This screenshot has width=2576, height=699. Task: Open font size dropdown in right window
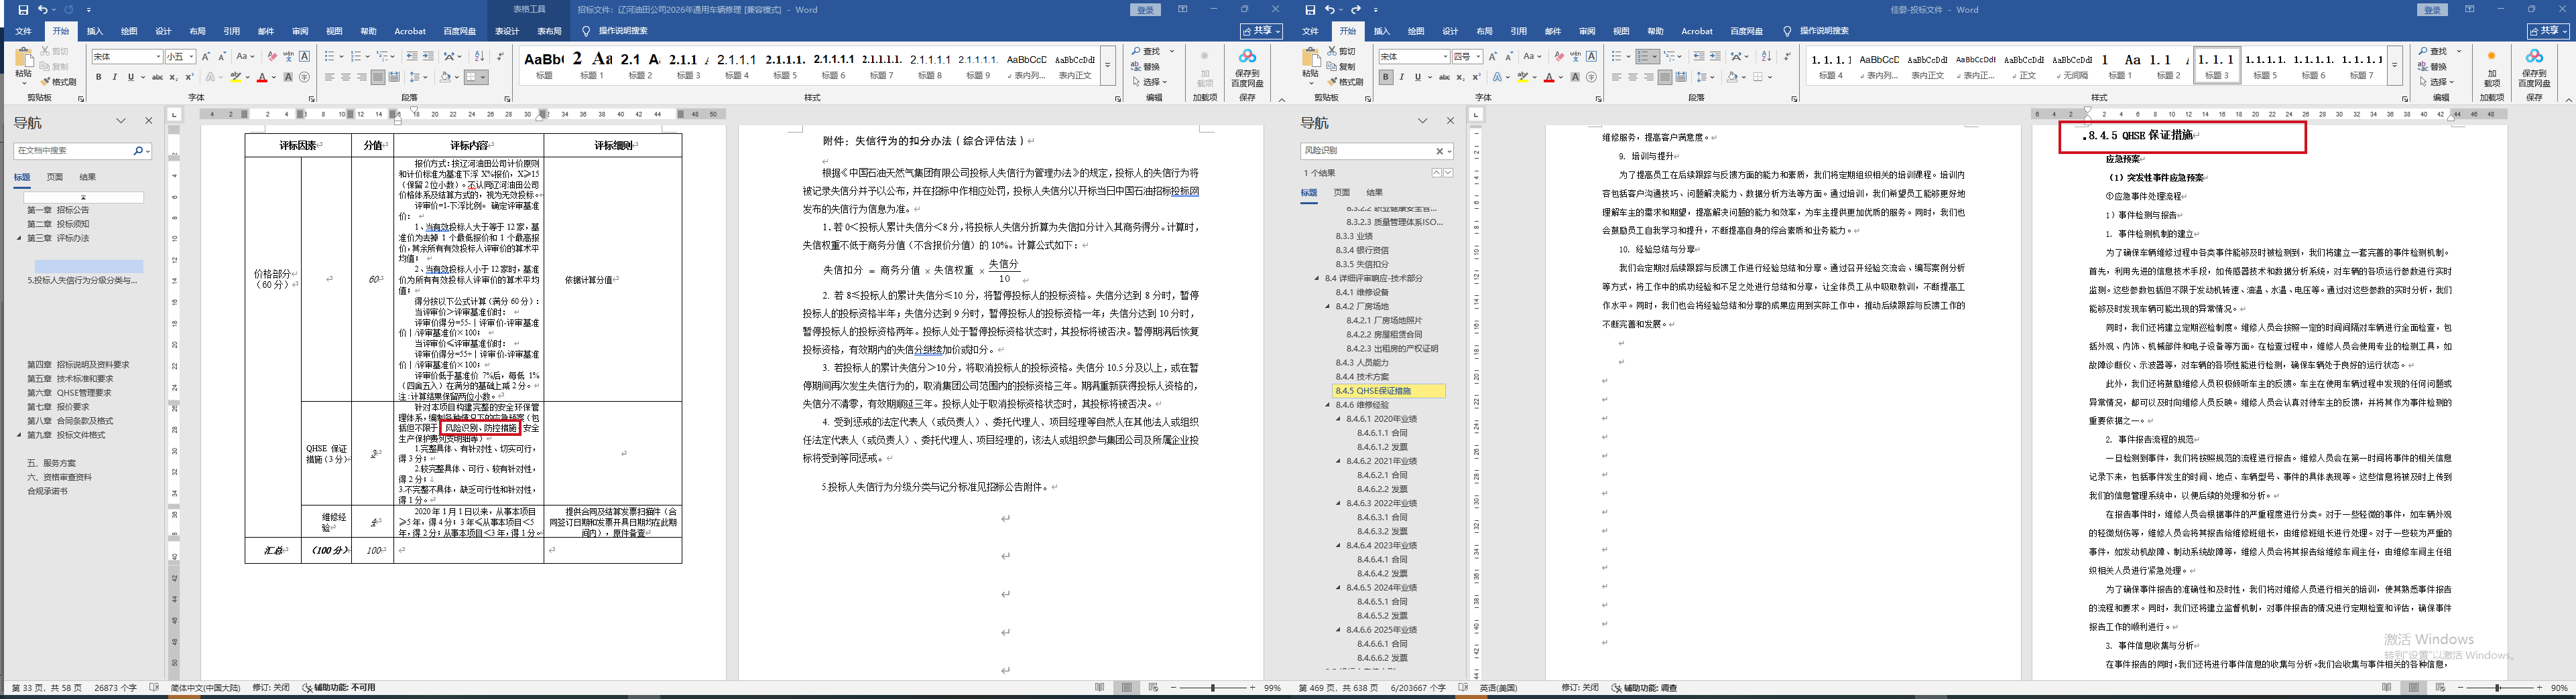(x=1478, y=57)
